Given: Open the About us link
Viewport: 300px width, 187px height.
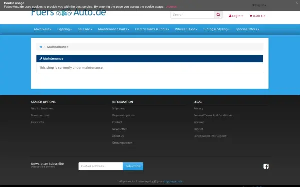Looking at the screenshot, I should point(118,136).
